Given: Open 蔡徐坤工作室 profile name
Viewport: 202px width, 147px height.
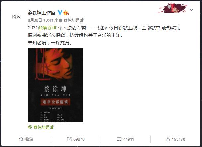Looking at the screenshot, I should pyautogui.click(x=41, y=13).
